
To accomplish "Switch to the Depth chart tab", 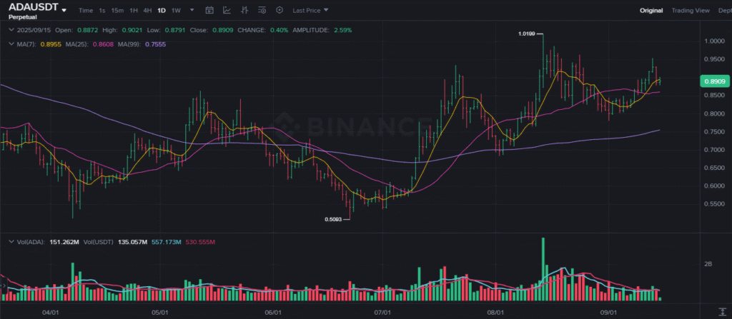I will (724, 11).
